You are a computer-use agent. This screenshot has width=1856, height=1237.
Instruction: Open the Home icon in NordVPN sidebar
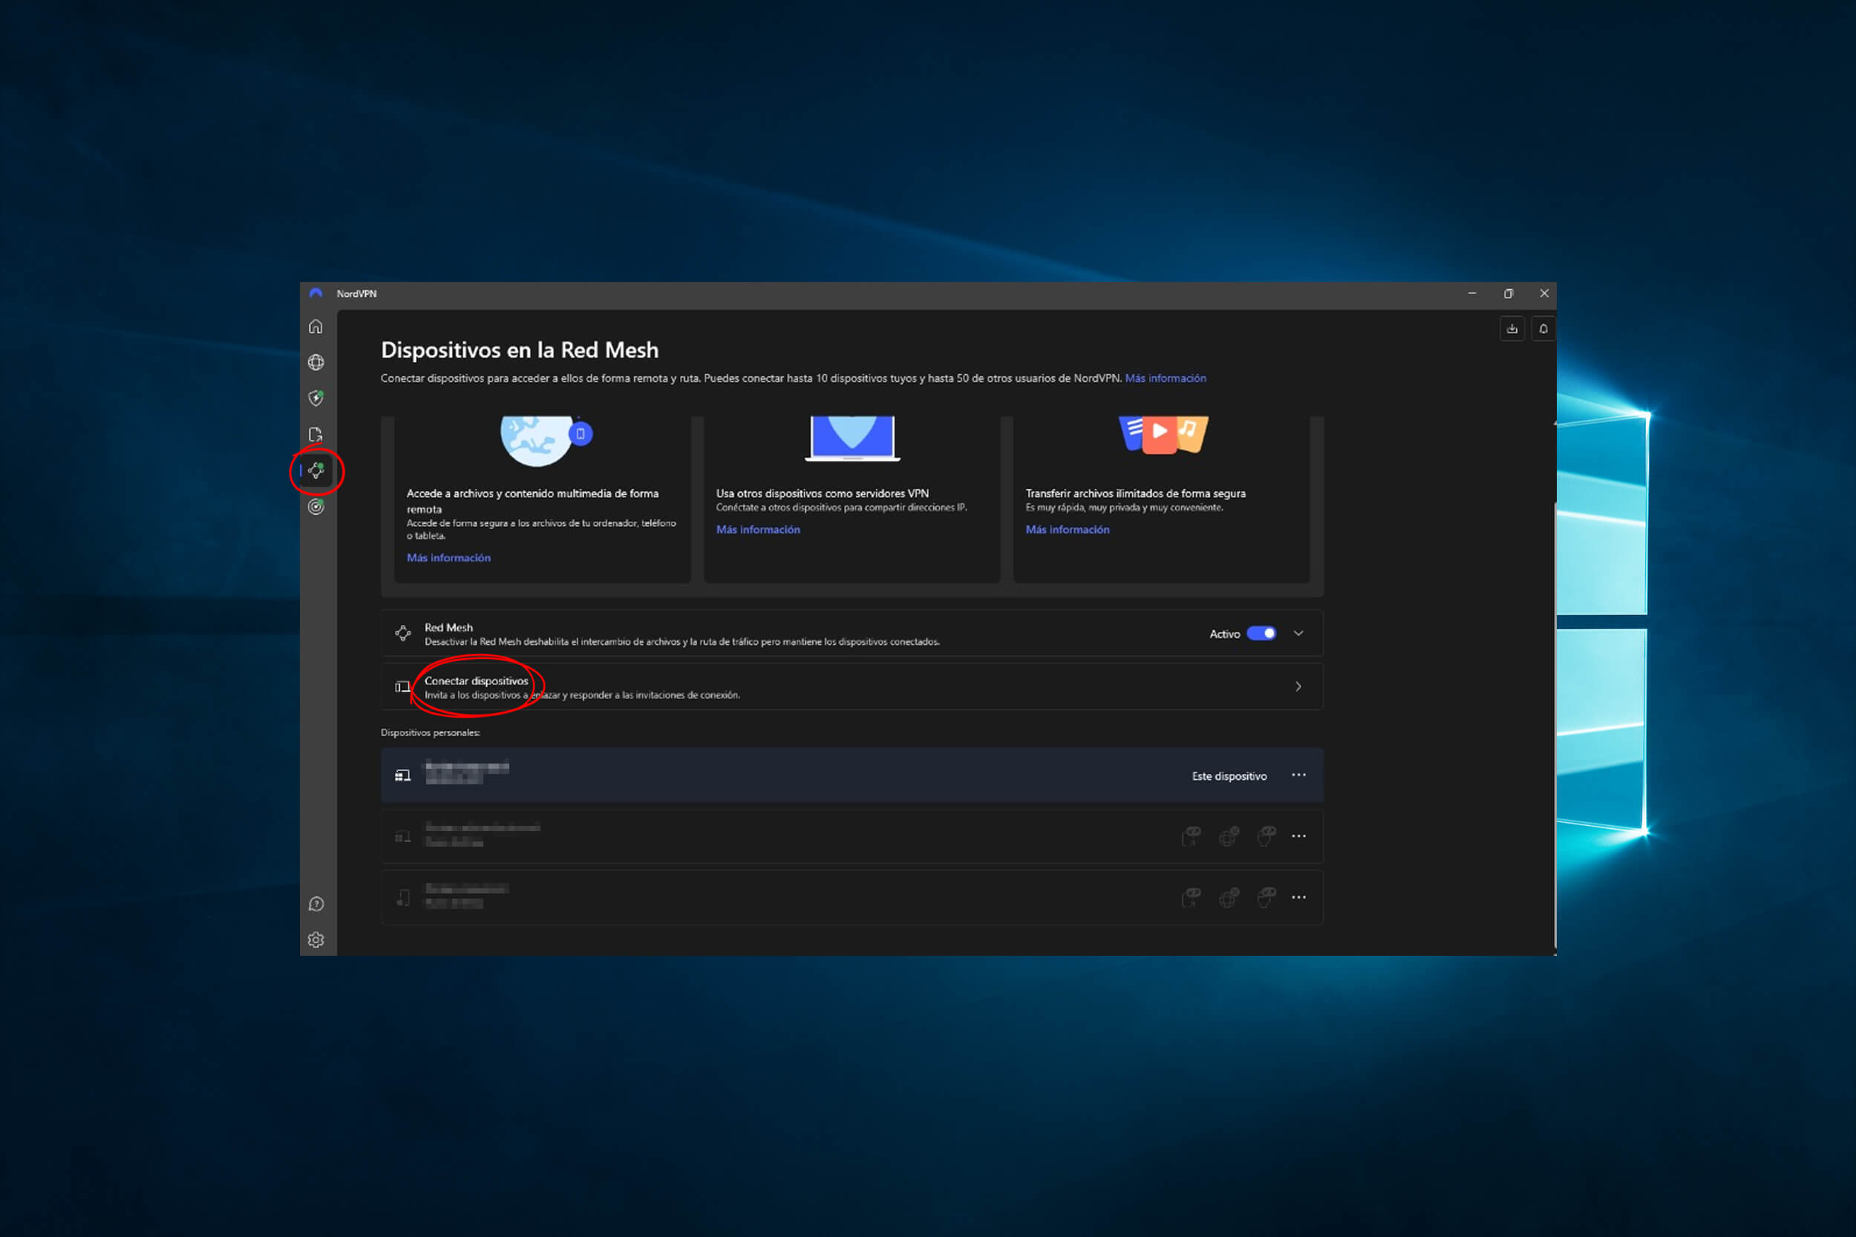316,327
